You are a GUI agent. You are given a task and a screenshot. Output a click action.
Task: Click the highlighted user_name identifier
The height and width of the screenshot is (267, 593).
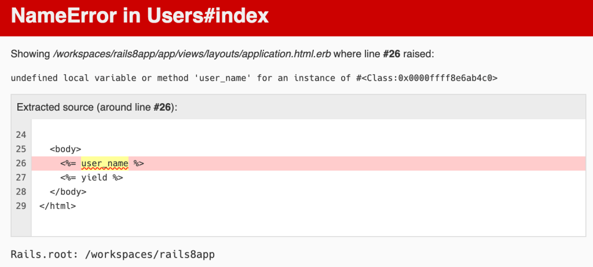104,163
